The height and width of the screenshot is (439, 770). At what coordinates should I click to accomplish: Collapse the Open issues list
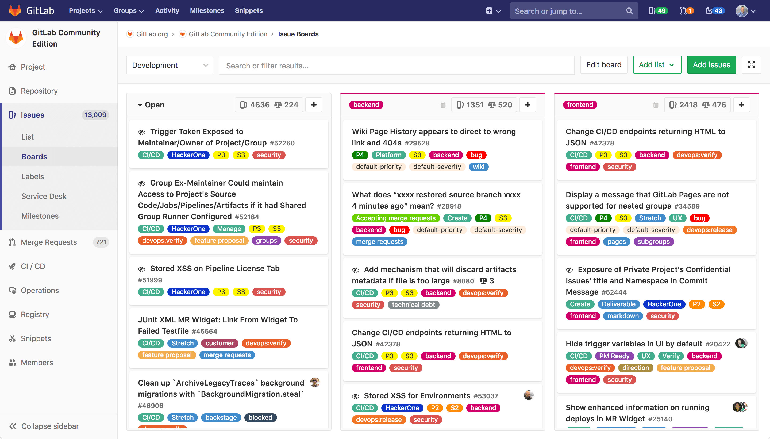140,105
